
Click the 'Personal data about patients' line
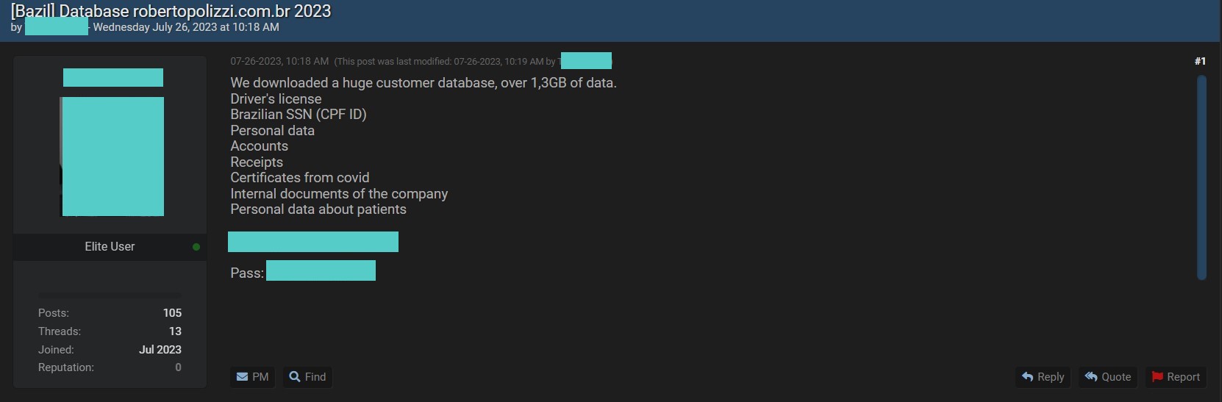tap(318, 209)
